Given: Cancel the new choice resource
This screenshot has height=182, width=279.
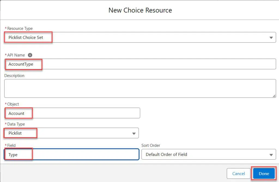Looking at the screenshot, I should [x=238, y=174].
